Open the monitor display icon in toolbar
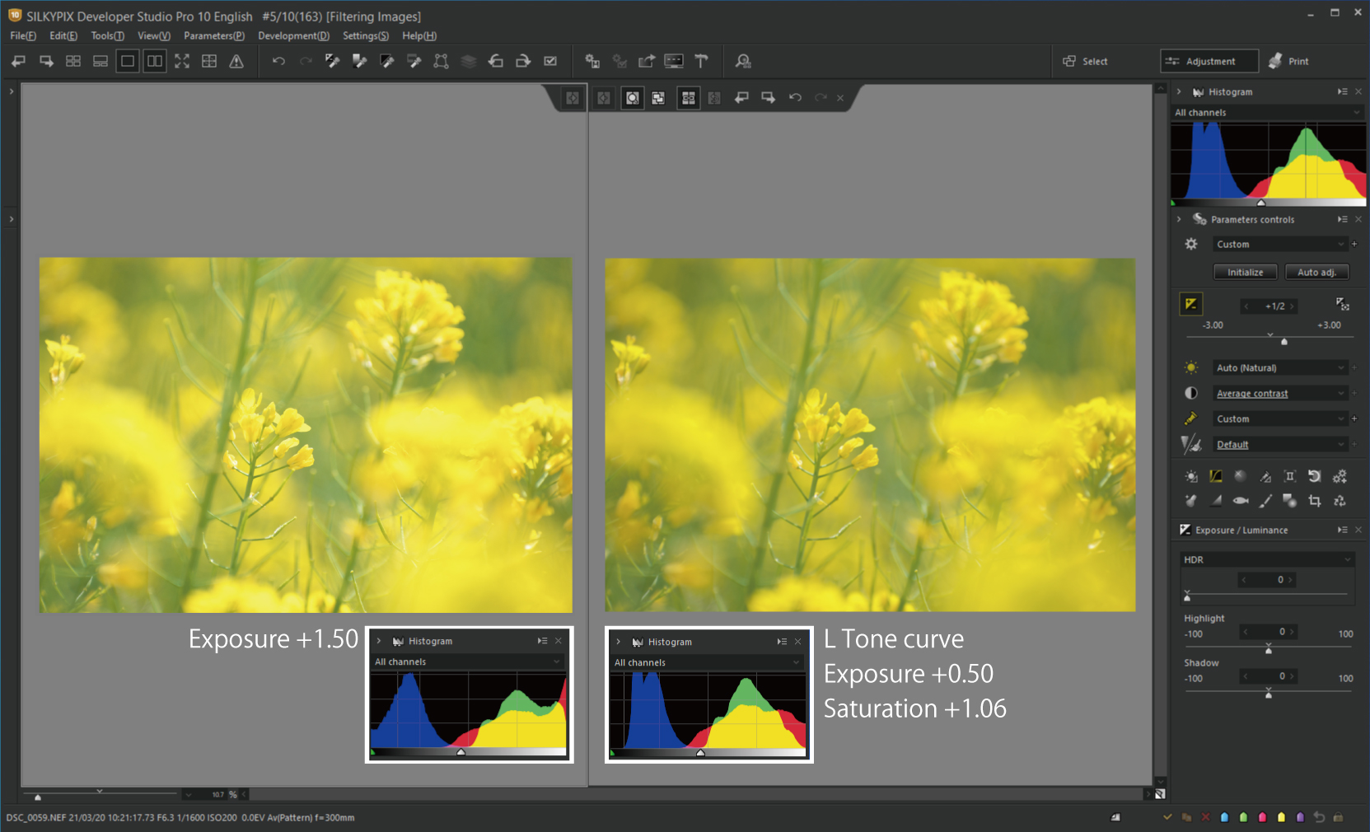 coord(674,61)
